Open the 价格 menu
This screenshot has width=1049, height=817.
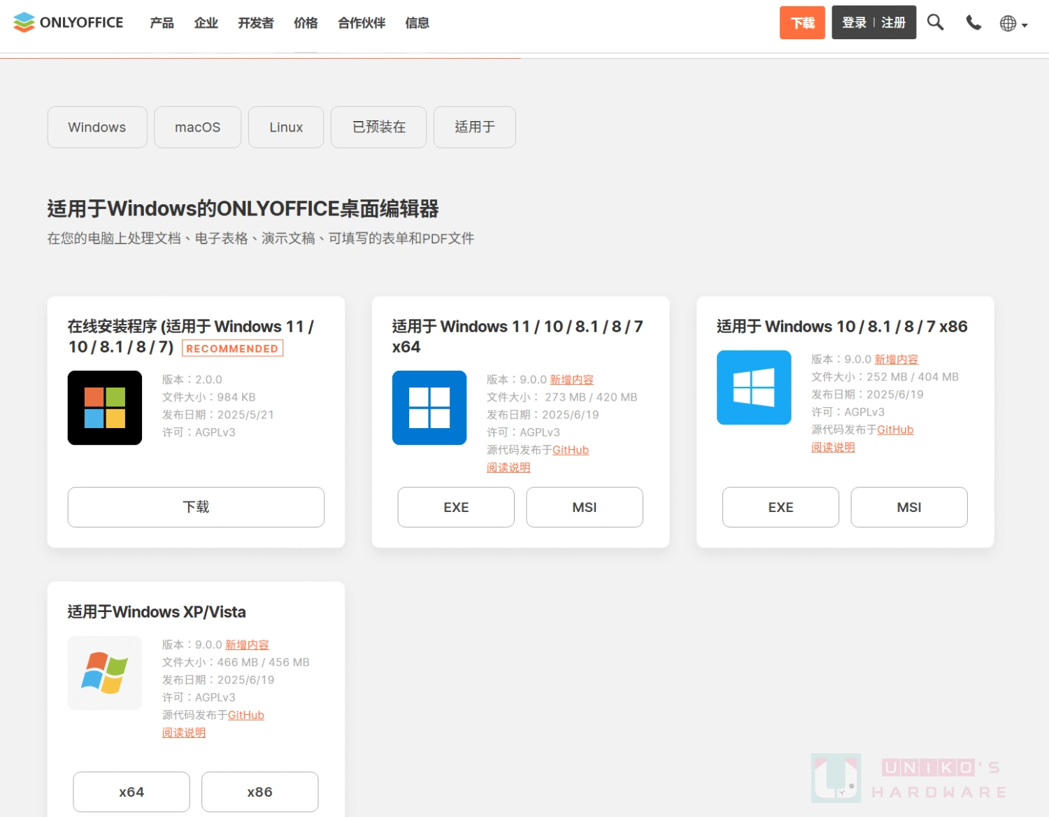click(x=306, y=23)
